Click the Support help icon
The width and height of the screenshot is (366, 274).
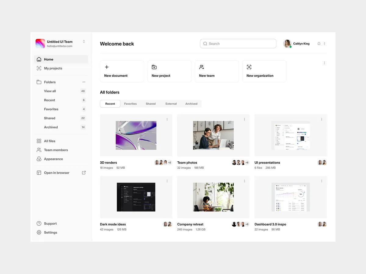(x=39, y=223)
